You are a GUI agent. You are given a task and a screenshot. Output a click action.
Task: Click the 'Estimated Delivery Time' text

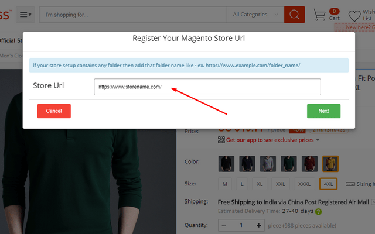pos(249,211)
